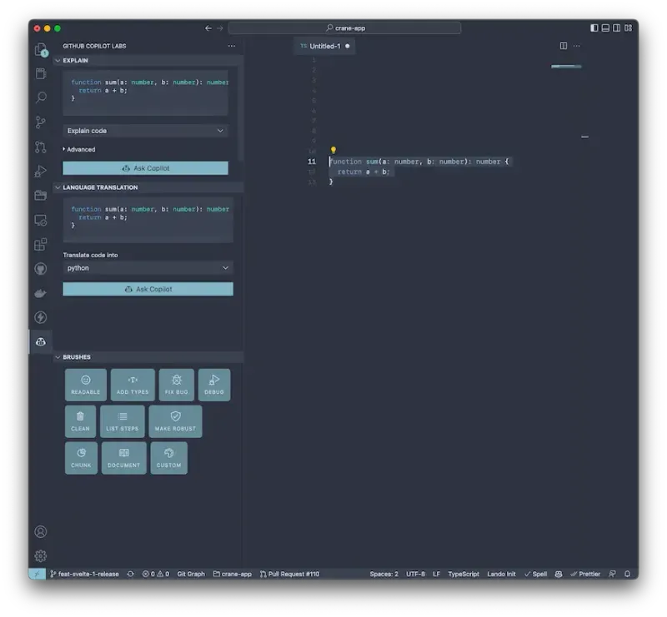The width and height of the screenshot is (667, 617).
Task: Click the Synchronize Changes icon in status bar
Action: (131, 574)
